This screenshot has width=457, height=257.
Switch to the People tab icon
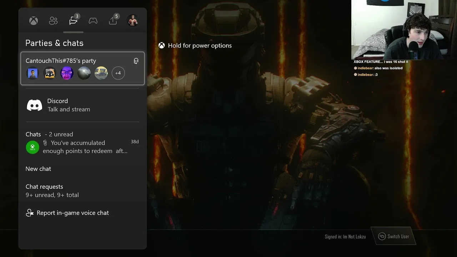(53, 21)
